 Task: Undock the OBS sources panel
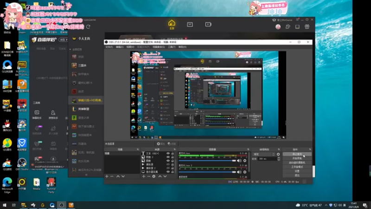coord(175,150)
